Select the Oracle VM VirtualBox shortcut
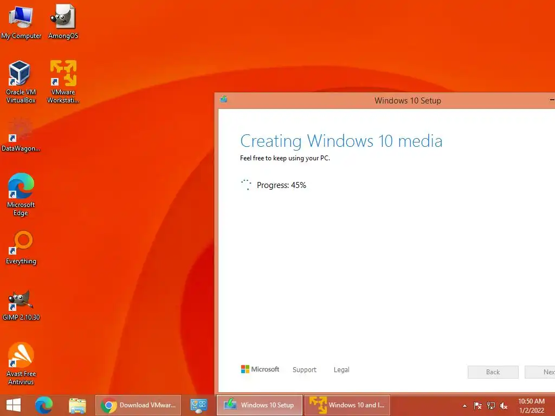Screen dimensions: 555x416 pyautogui.click(x=21, y=81)
